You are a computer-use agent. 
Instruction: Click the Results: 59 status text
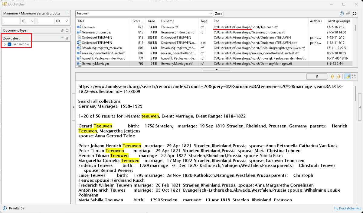tap(17, 208)
